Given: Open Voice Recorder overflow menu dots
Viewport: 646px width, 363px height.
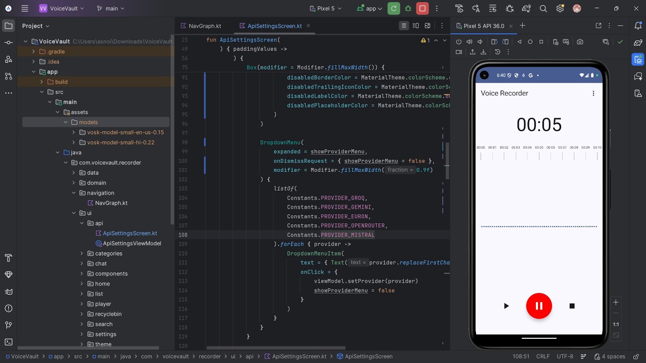Looking at the screenshot, I should click(594, 93).
